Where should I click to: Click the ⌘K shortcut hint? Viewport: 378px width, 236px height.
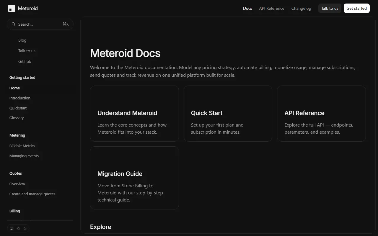(x=66, y=24)
